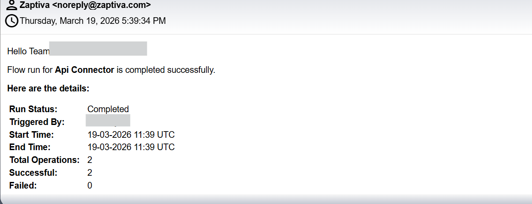
Task: Click the bold Api Connector flow name
Action: click(x=84, y=70)
